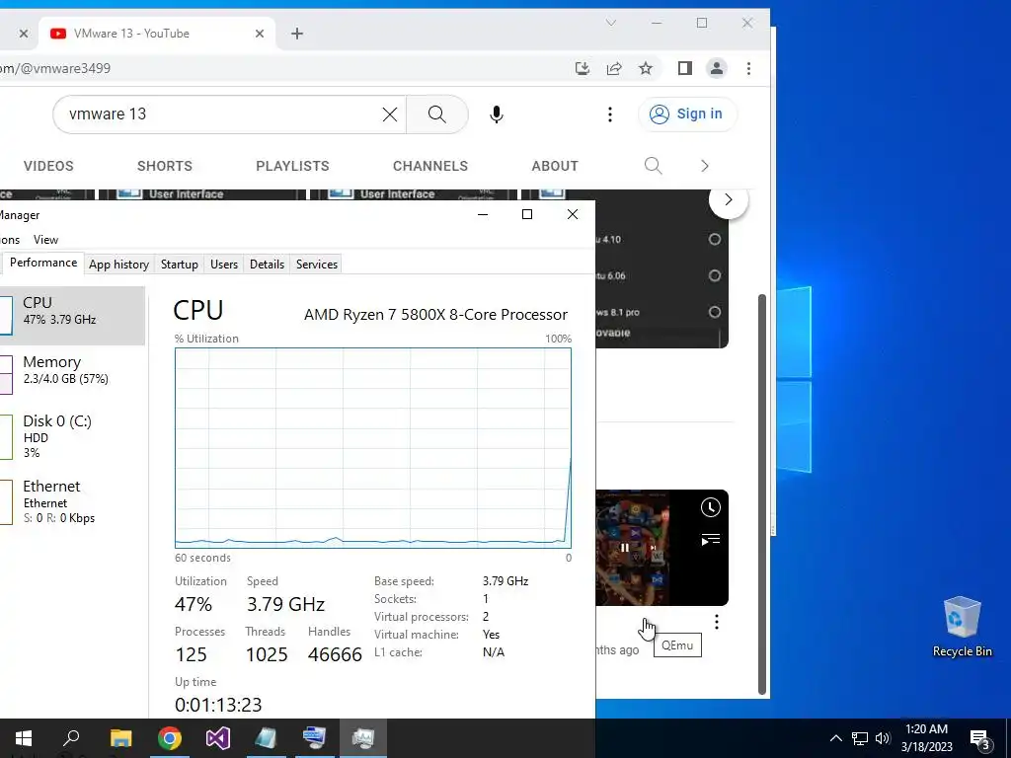Select Ethernet in the performance sidebar
The height and width of the screenshot is (758, 1011).
pos(72,501)
